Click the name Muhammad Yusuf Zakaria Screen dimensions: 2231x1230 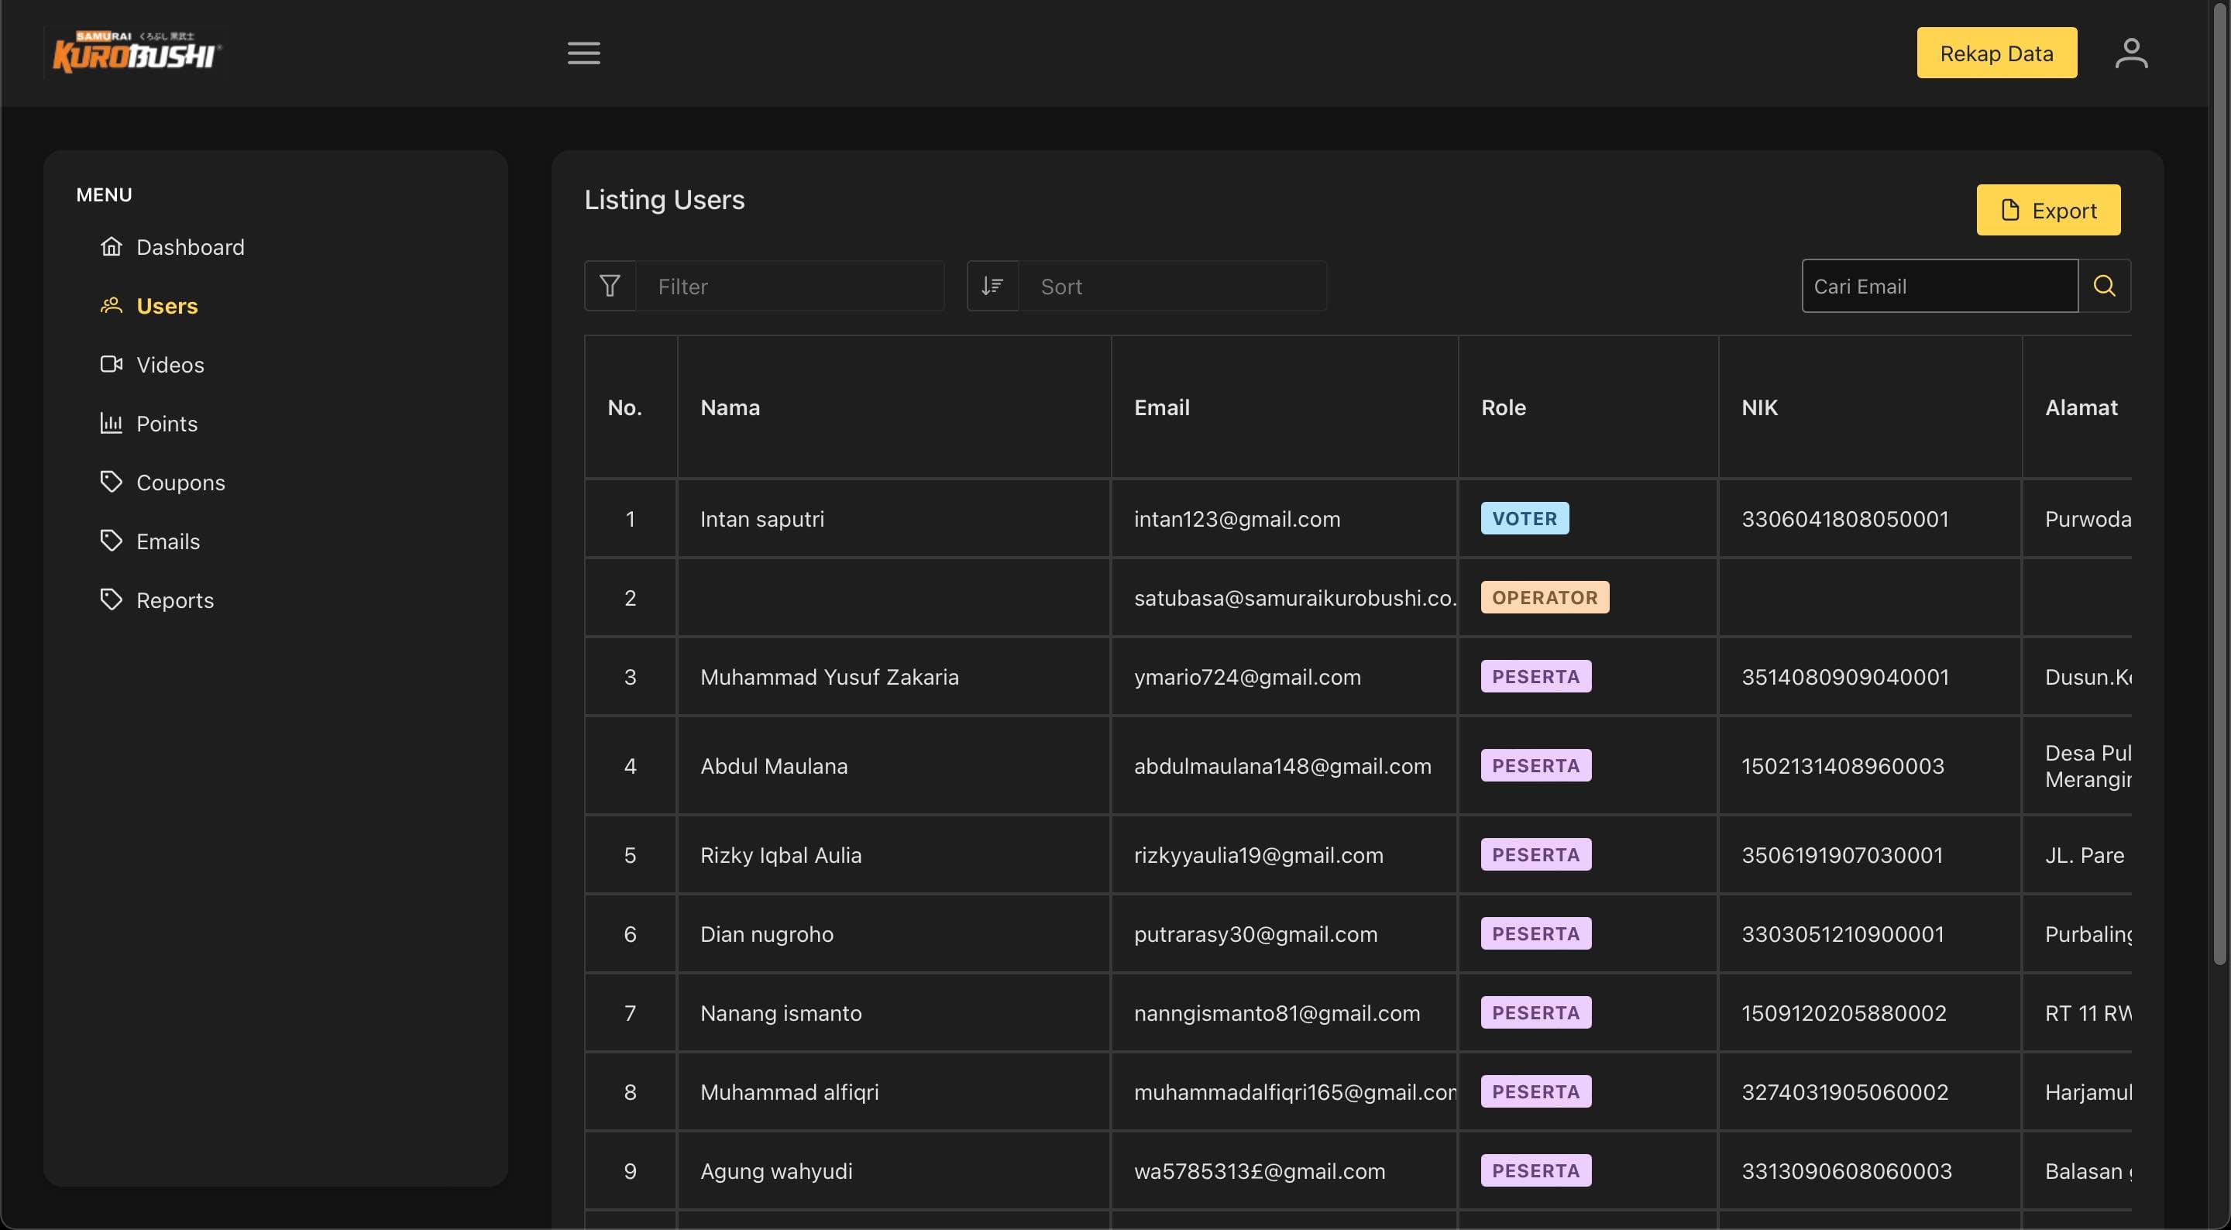click(x=829, y=676)
